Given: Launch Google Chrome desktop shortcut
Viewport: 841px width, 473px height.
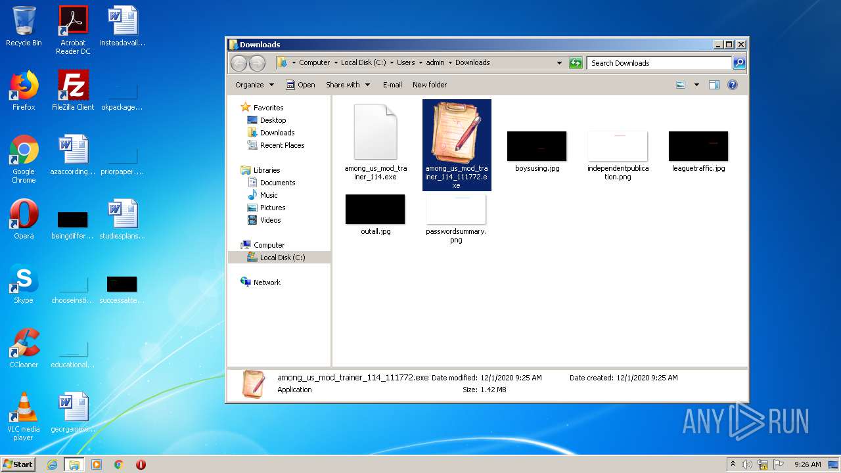Looking at the screenshot, I should [x=24, y=159].
